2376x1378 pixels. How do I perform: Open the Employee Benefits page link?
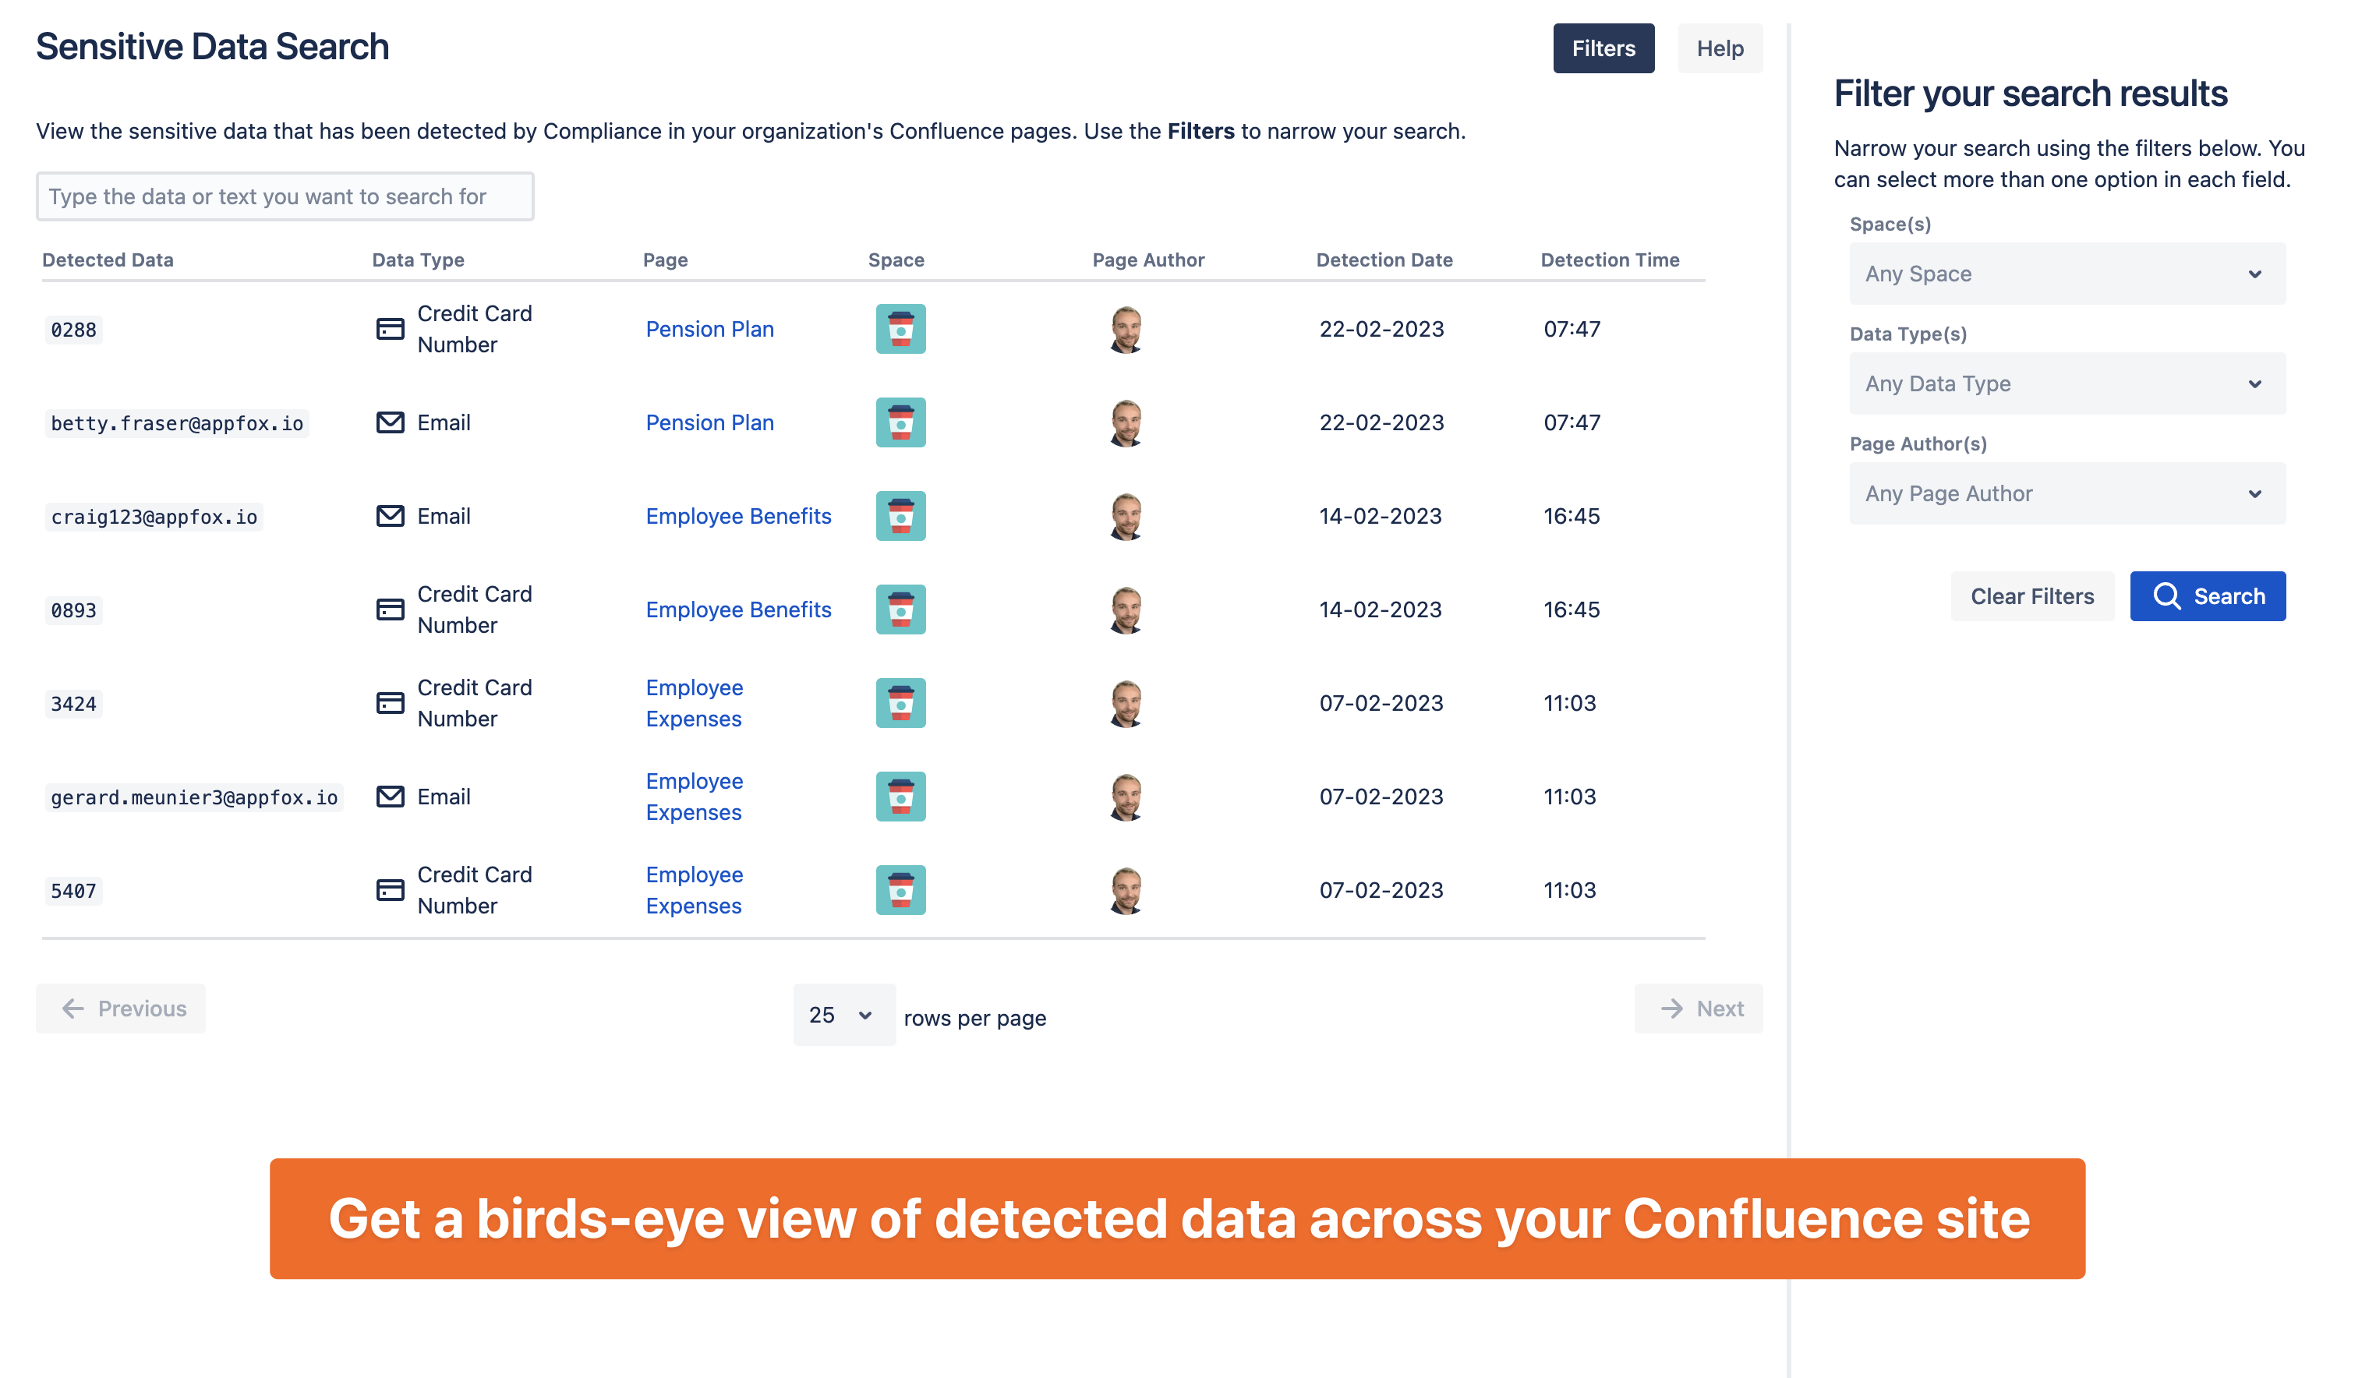coord(738,515)
